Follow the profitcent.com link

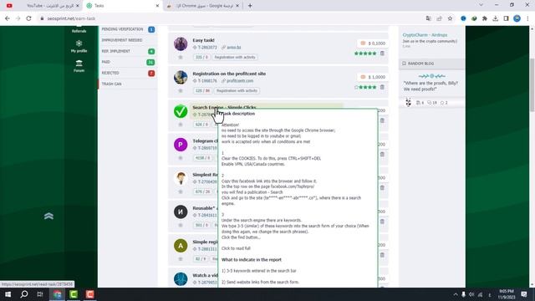[x=240, y=81]
